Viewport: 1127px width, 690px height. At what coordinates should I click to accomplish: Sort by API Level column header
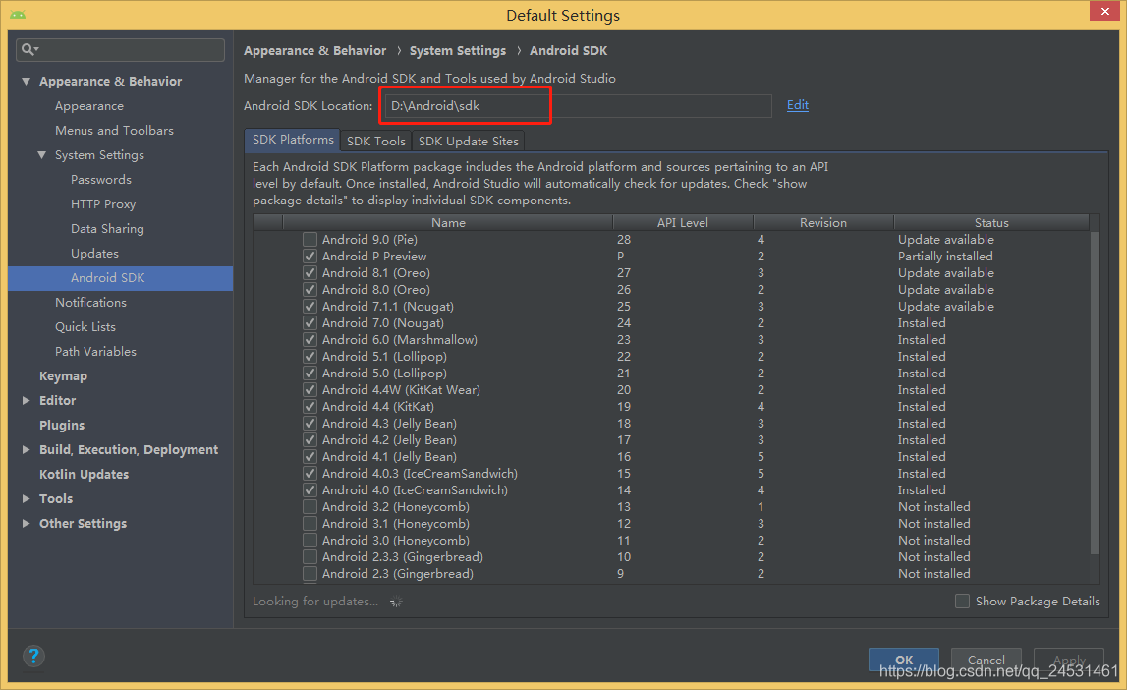coord(682,223)
